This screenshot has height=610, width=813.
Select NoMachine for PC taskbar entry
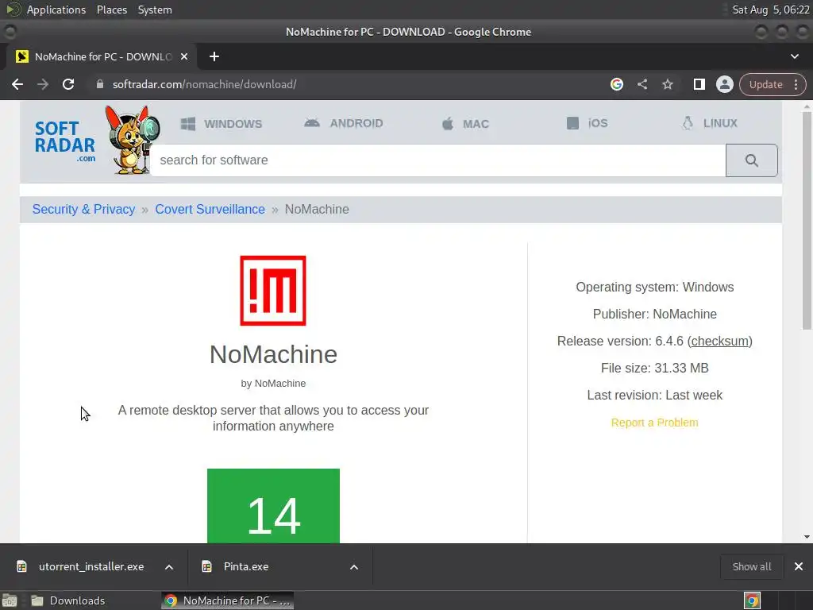(x=227, y=600)
